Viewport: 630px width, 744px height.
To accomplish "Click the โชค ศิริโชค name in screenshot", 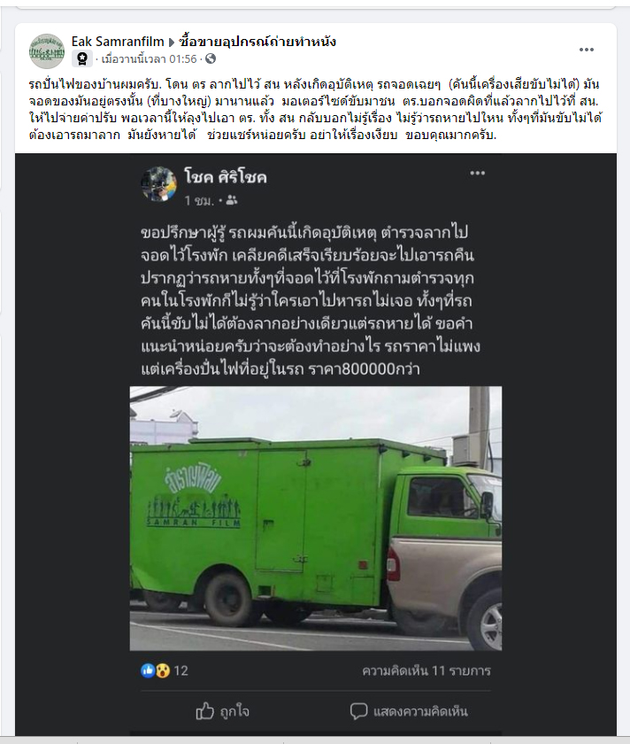I will pyautogui.click(x=226, y=177).
